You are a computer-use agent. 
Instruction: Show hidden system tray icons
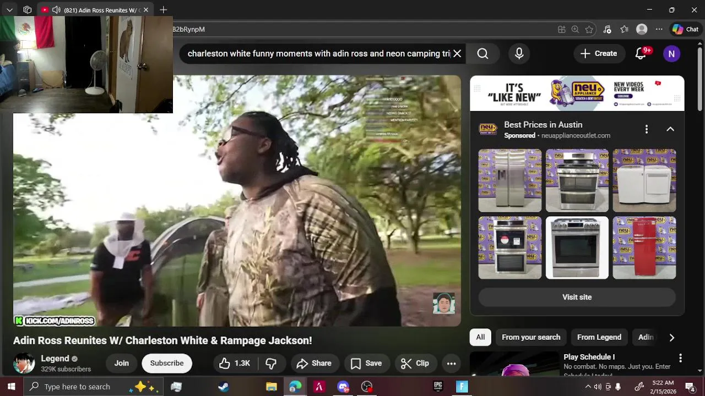[588, 387]
